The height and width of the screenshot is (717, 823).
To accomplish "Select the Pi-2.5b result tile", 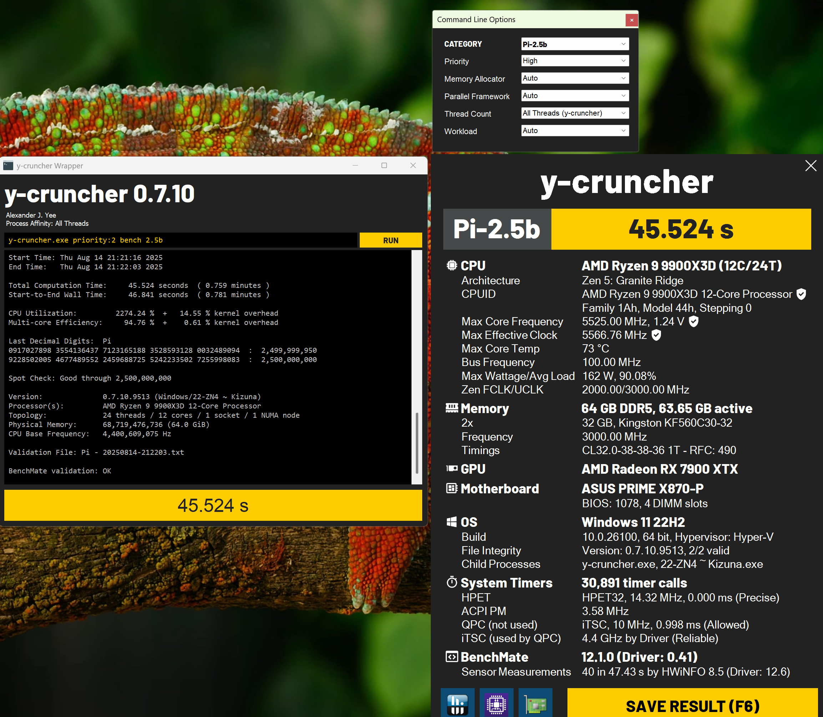I will tap(496, 229).
